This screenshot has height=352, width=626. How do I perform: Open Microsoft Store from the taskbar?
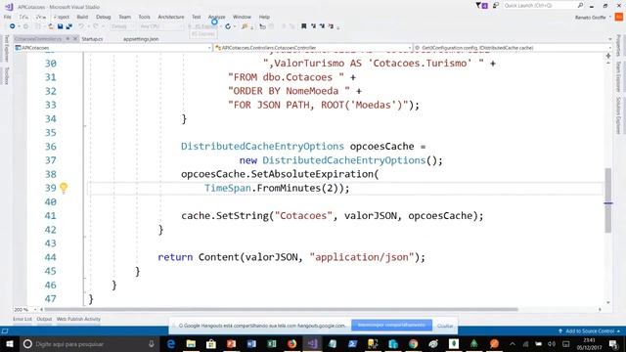211,343
